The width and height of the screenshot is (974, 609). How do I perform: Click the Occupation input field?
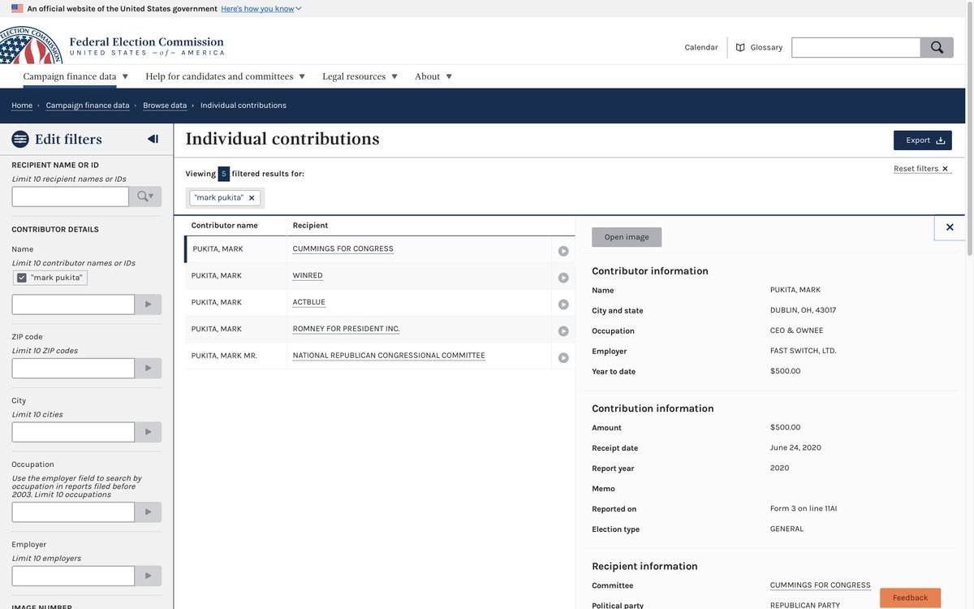coord(73,512)
